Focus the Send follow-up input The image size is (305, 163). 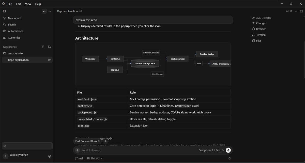click(139, 150)
